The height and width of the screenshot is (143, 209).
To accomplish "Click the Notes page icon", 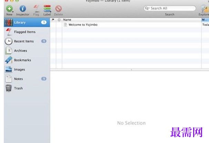I will coord(9,79).
